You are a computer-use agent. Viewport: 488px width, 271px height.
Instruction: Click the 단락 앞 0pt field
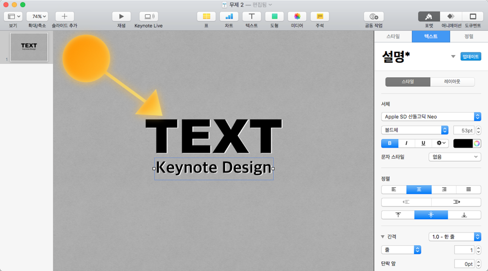464,264
